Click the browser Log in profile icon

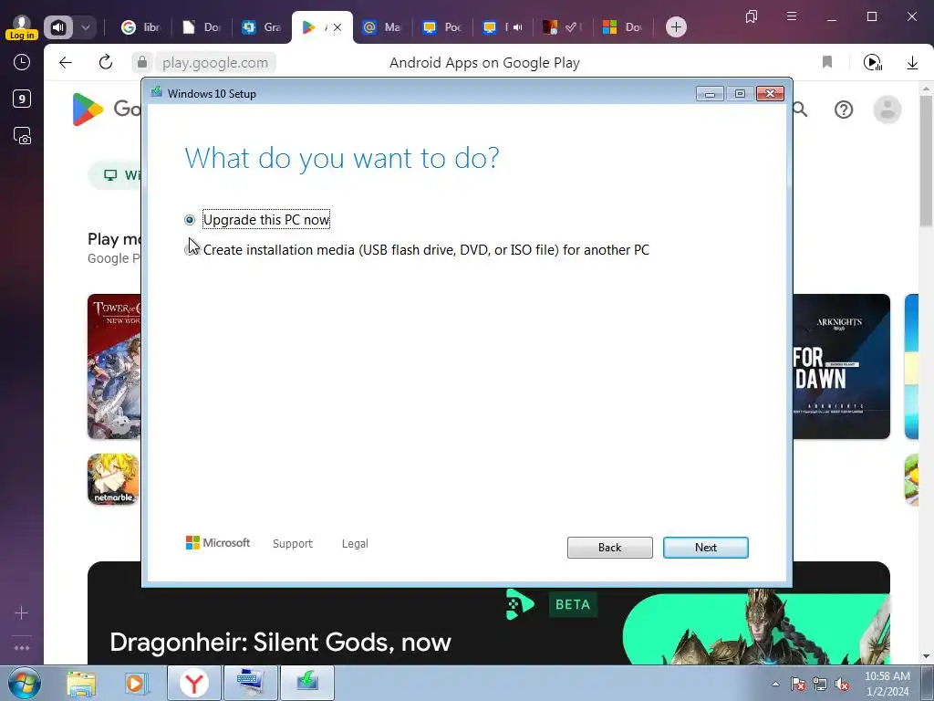coord(22,27)
